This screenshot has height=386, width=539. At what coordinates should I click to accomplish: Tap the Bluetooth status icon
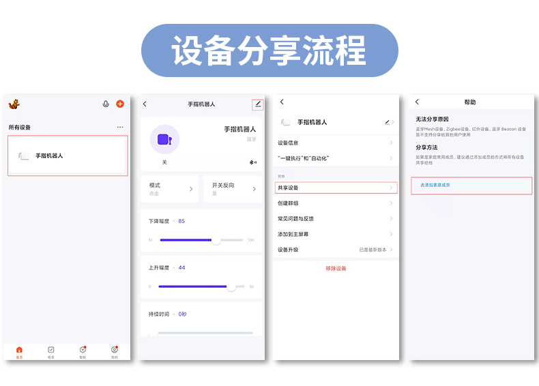253,162
